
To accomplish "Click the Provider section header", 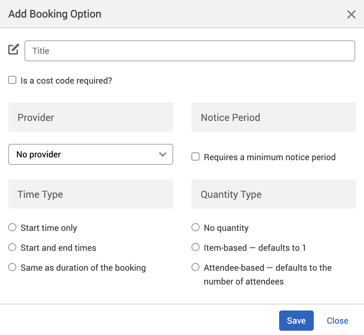I will (x=36, y=117).
